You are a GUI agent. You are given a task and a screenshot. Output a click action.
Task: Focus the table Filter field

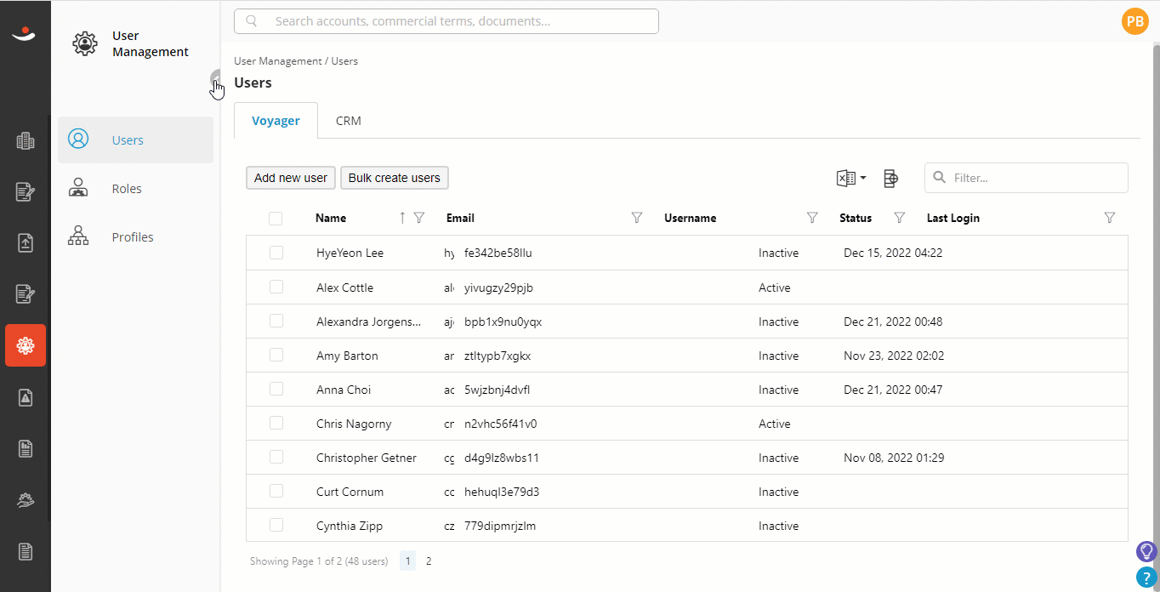click(x=1026, y=178)
